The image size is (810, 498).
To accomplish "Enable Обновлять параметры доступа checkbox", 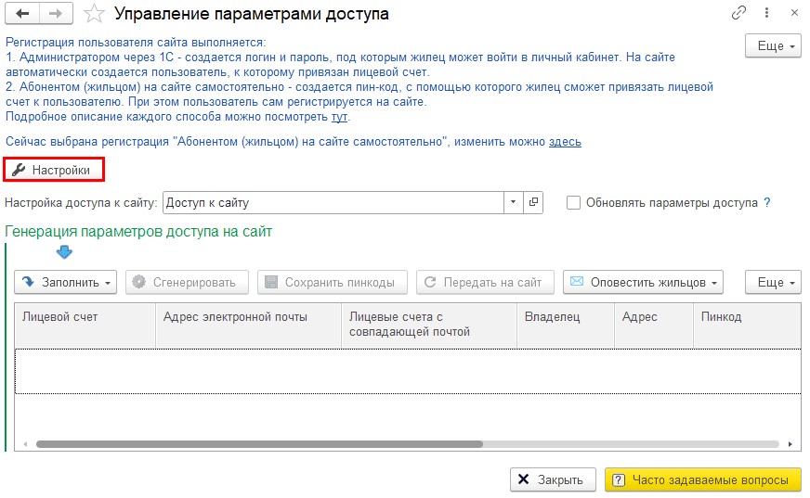I will point(573,202).
